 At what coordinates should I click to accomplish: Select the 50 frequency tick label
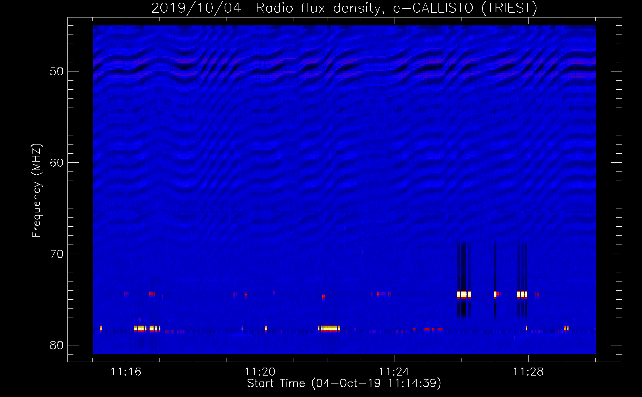pos(57,71)
